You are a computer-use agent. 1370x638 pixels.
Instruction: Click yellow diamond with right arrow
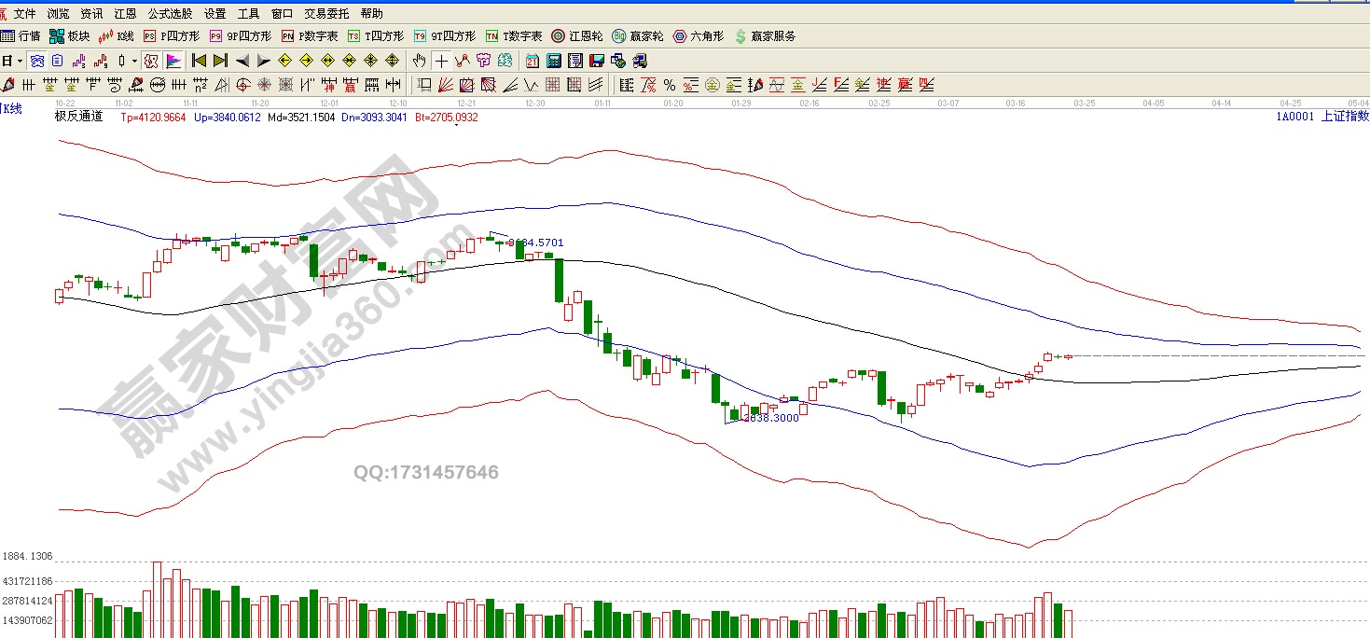tap(306, 61)
